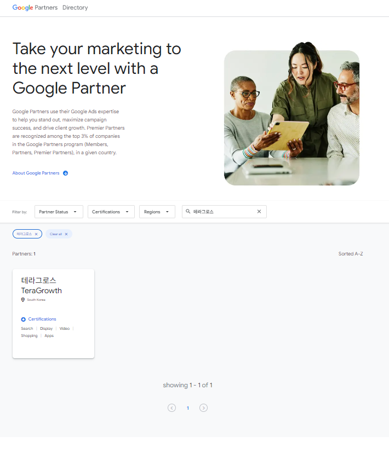Screen dimensions: 389x454
Task: Go to next page arrow
Action: click(203, 408)
